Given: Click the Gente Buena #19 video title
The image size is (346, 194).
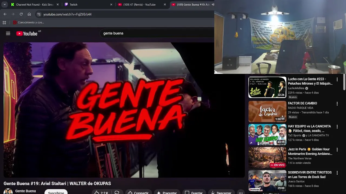Looking at the screenshot, I should 57,183.
